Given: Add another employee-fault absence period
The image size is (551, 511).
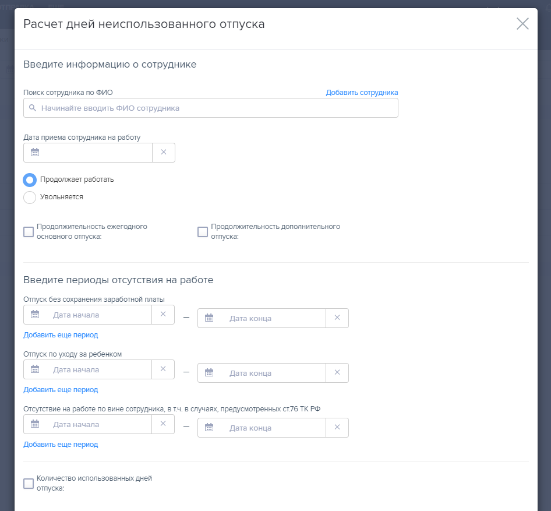Looking at the screenshot, I should (61, 445).
